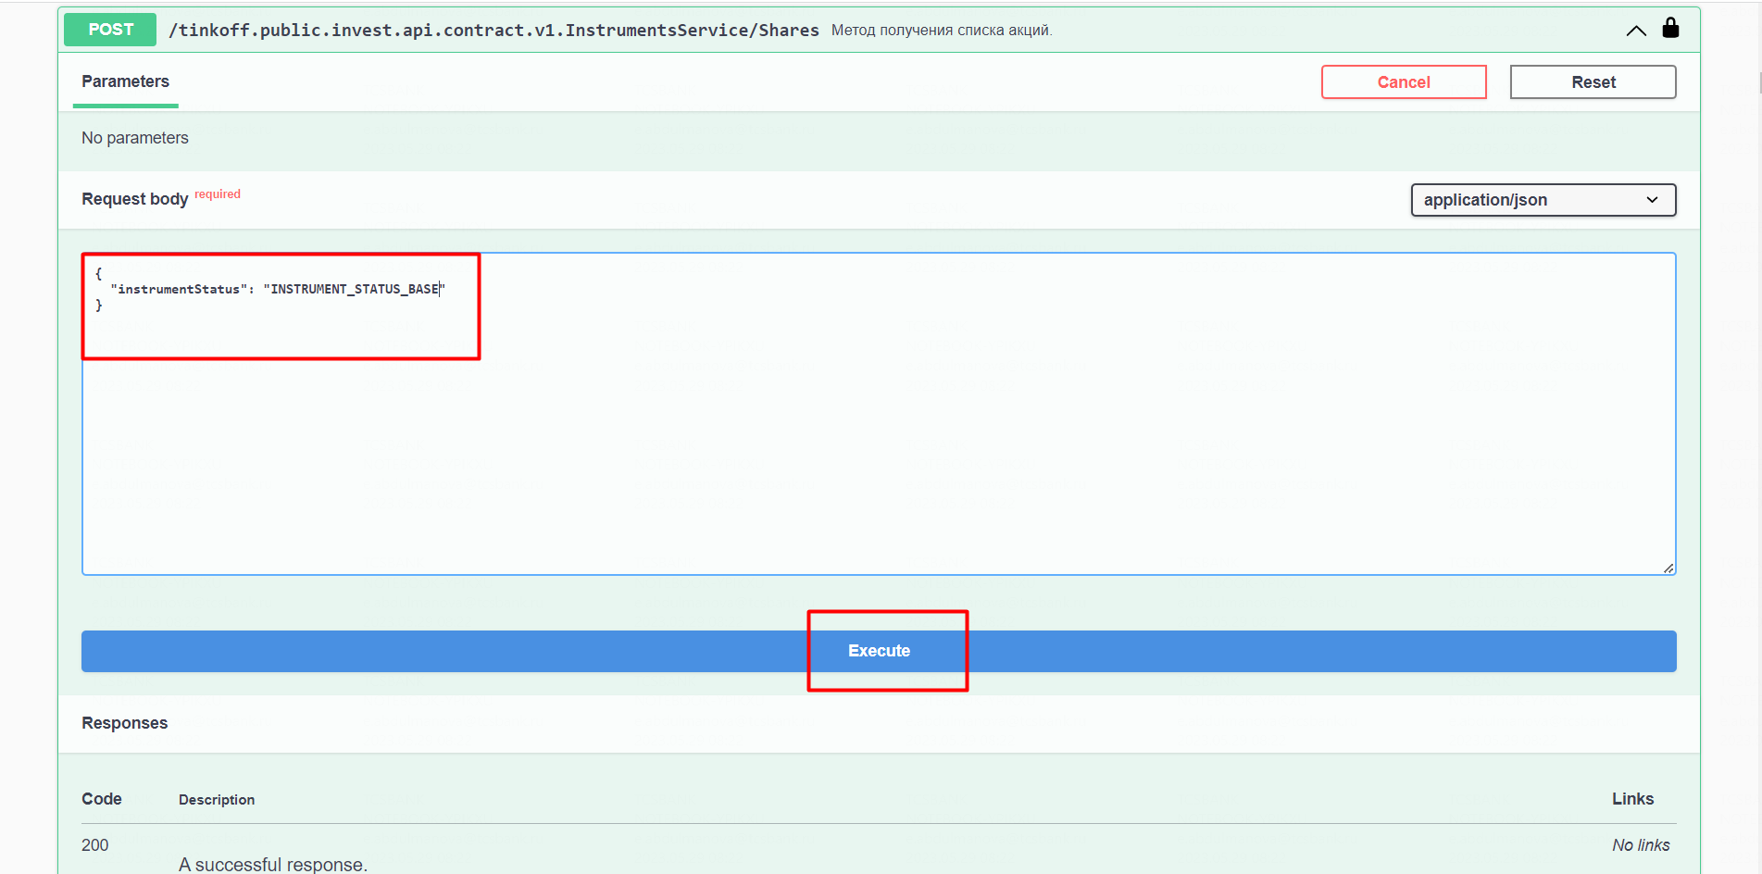Viewport: 1762px width, 874px height.
Task: Select the Parameters tab
Action: (x=125, y=81)
